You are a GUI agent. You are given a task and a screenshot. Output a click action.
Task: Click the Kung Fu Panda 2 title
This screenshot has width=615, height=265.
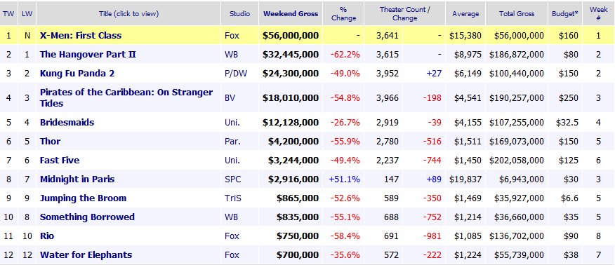77,74
